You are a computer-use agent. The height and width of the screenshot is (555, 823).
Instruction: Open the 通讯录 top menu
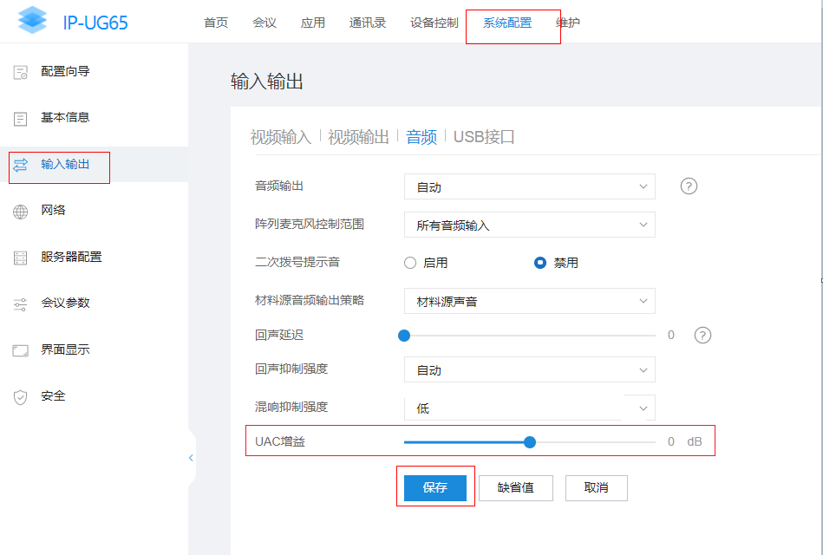(x=368, y=23)
